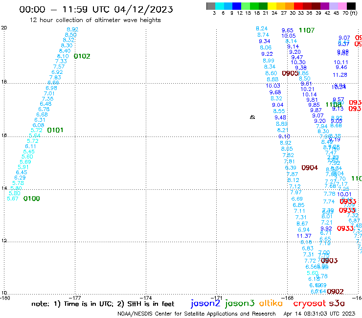Click the wave height value 5.67
This screenshot has height=318, width=362.
point(12,199)
